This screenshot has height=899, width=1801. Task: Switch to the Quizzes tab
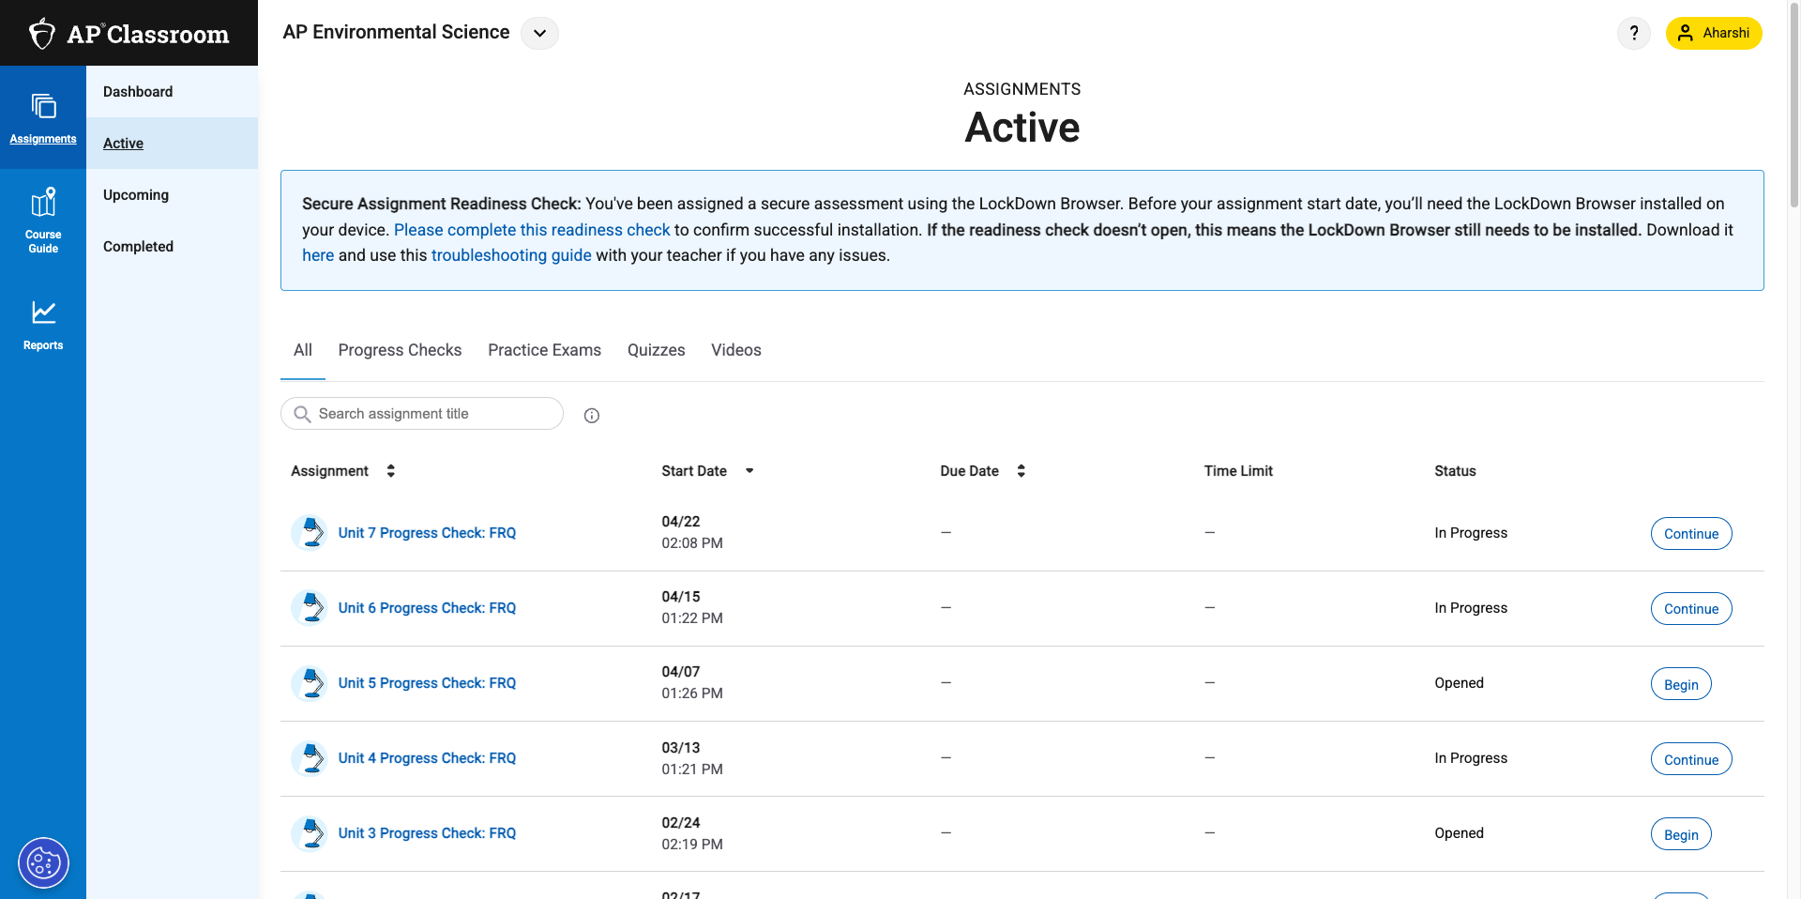(656, 350)
